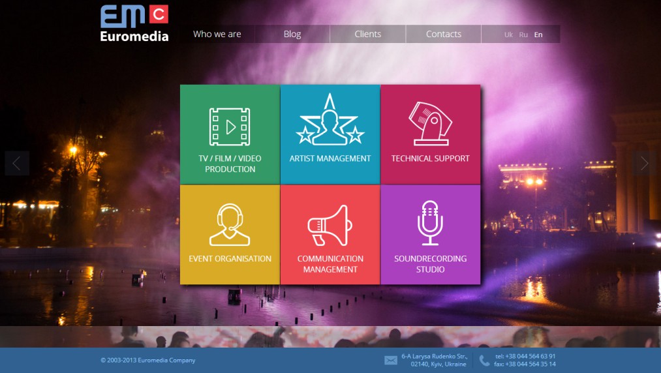Click the 2003-2013 Euromedia Company copyright text
The image size is (661, 373).
[148, 361]
